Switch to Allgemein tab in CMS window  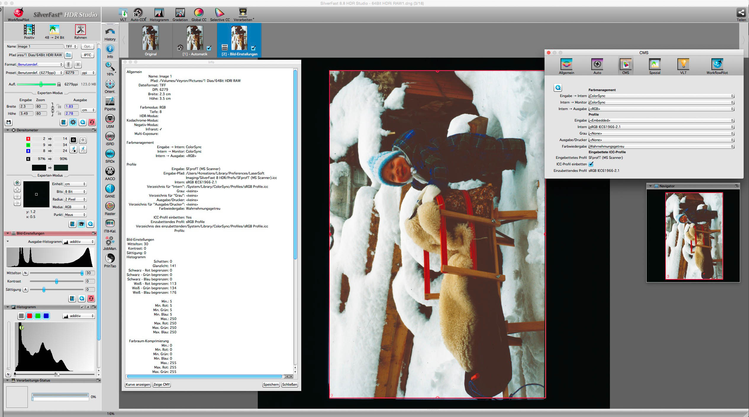(566, 66)
